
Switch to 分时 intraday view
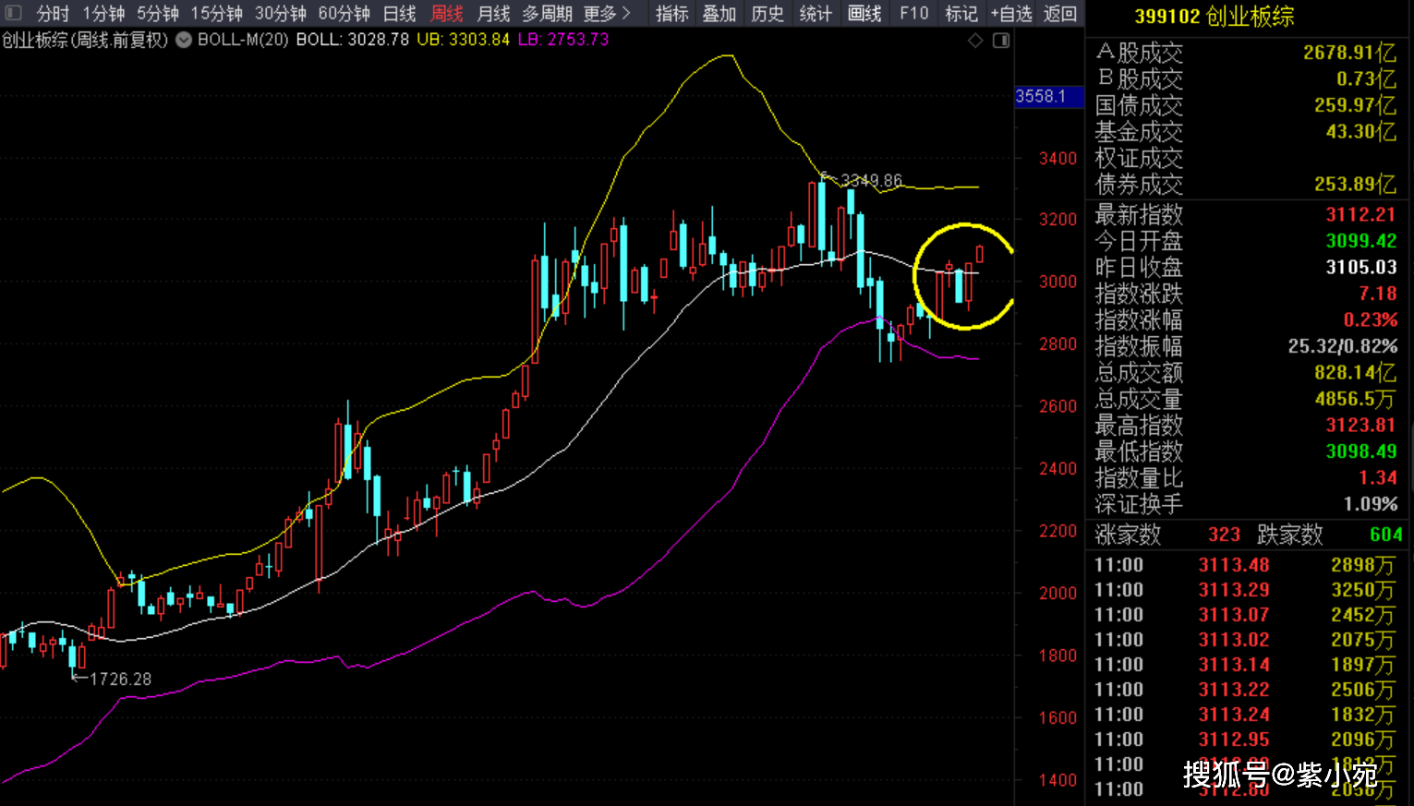tap(53, 14)
